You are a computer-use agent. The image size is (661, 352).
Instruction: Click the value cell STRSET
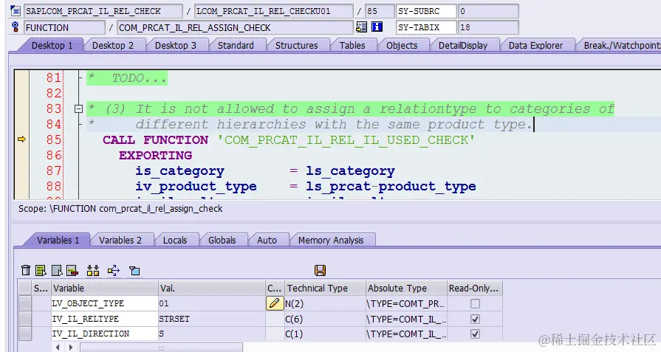pyautogui.click(x=212, y=319)
